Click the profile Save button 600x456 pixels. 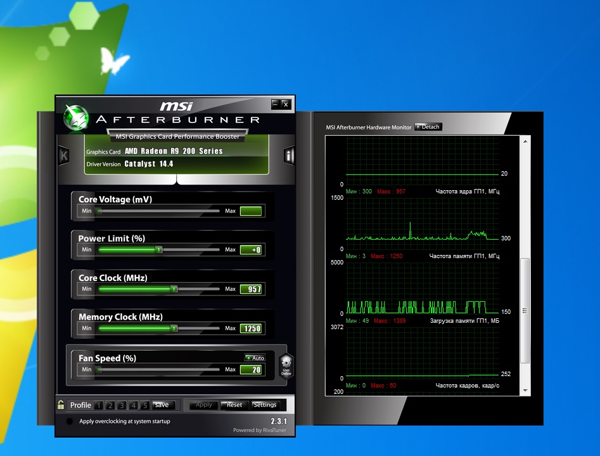[x=163, y=405]
